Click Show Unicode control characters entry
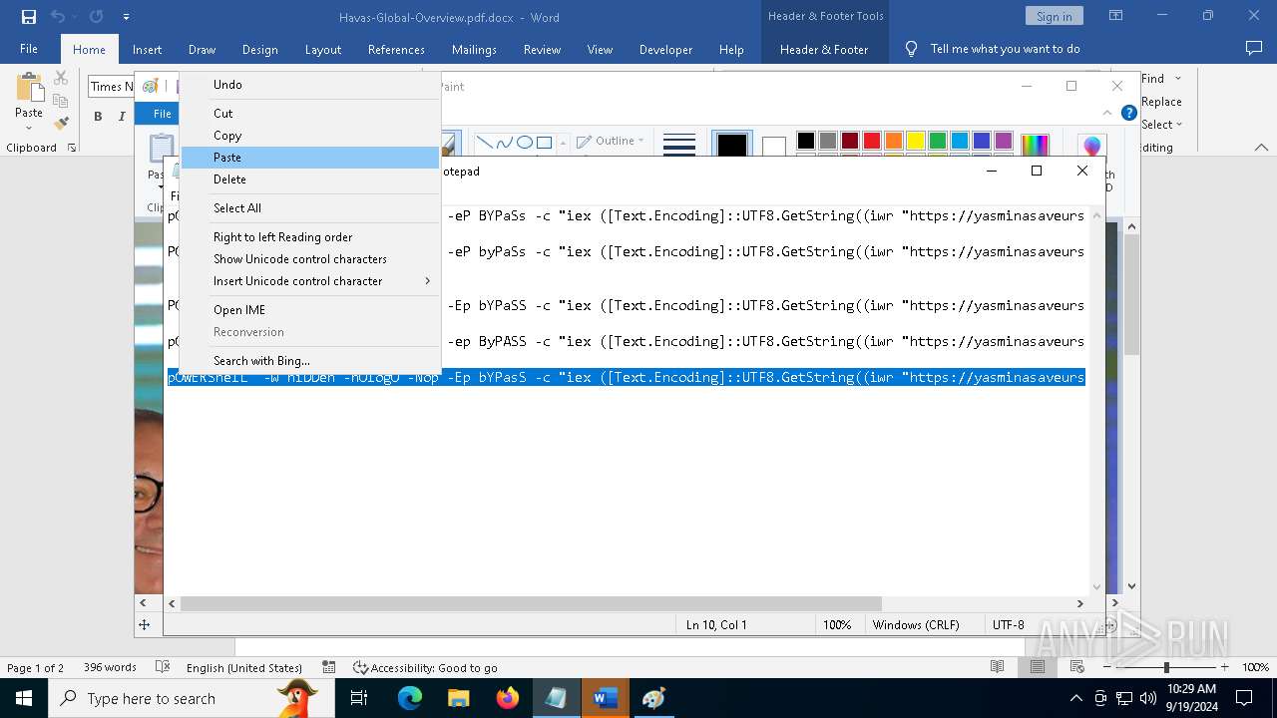The image size is (1277, 718). point(310,259)
